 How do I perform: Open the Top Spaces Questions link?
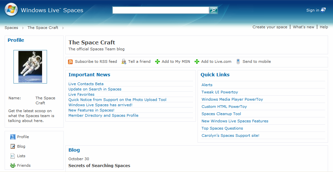pyautogui.click(x=222, y=128)
